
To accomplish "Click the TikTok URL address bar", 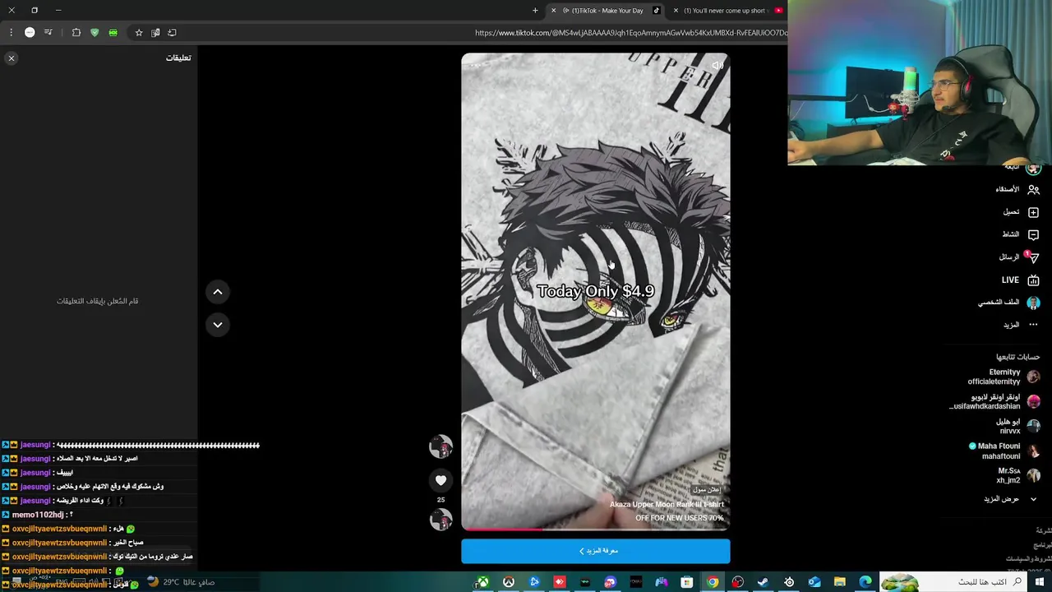I will coord(630,33).
